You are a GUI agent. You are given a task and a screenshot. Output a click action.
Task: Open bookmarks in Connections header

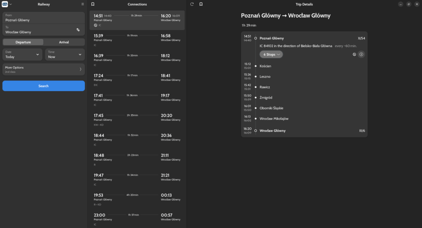[93, 4]
